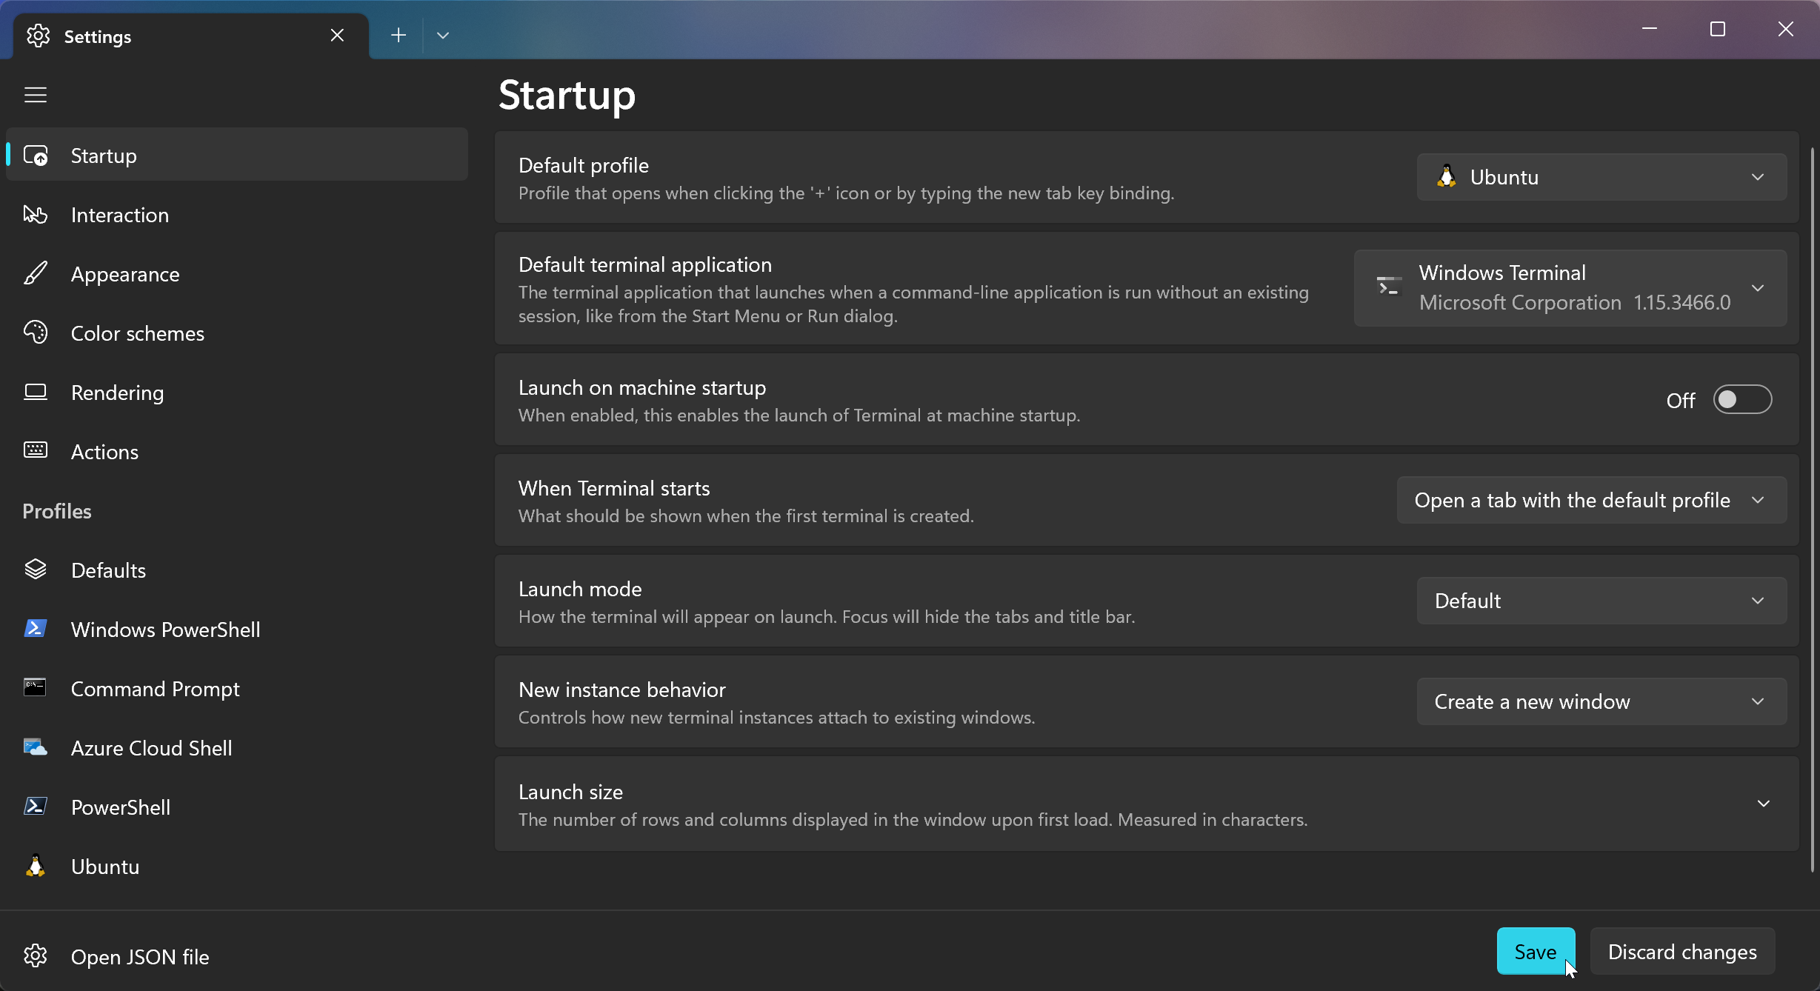
Task: Discard changes to settings
Action: tap(1681, 951)
